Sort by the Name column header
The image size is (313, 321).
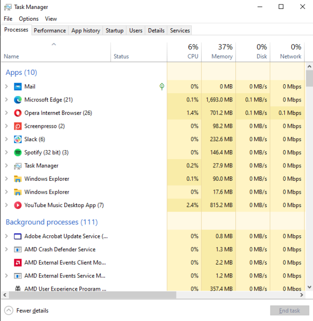click(55, 52)
